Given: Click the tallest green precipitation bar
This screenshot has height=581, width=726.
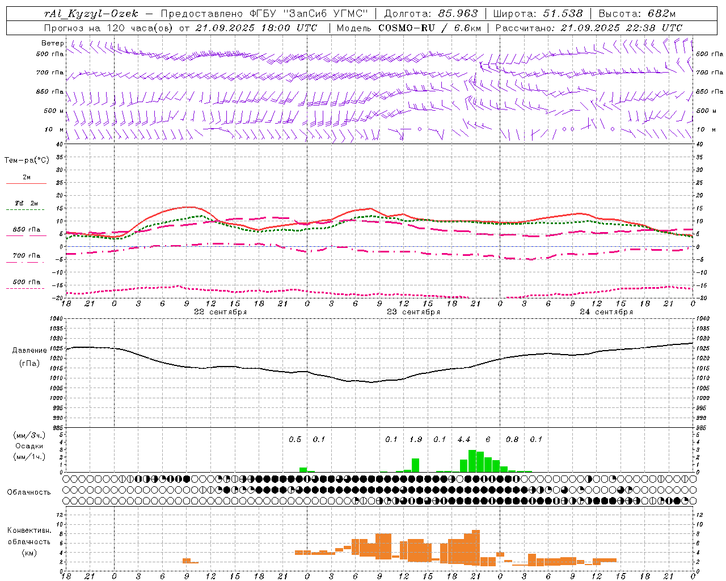Looking at the screenshot, I should point(472,461).
